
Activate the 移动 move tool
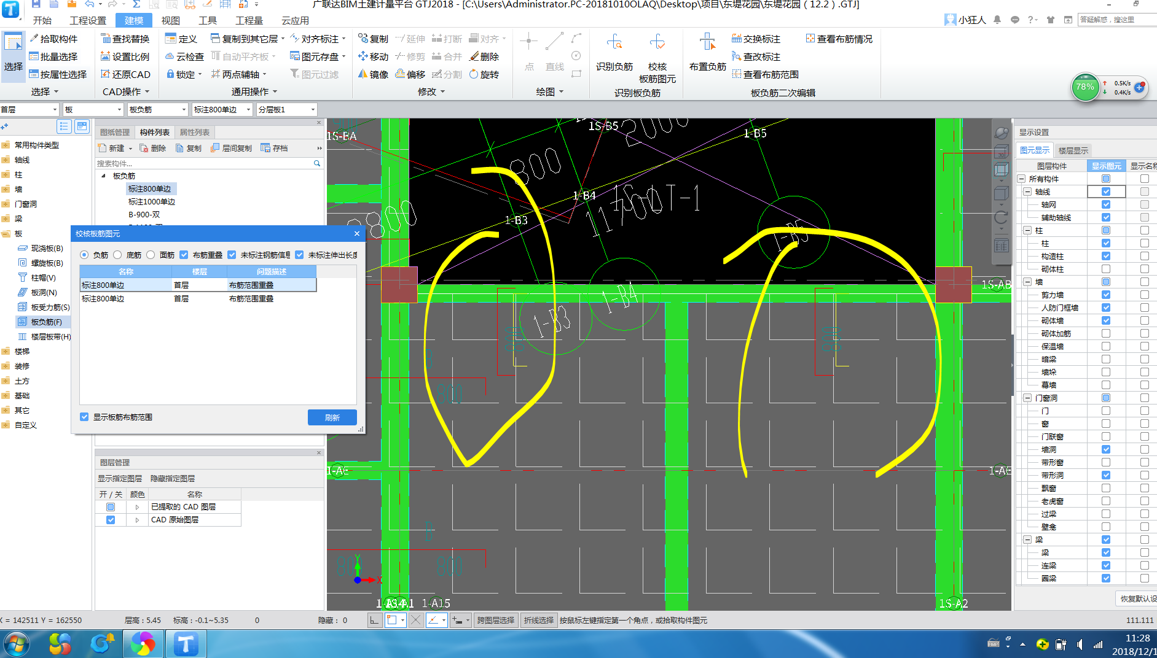pyautogui.click(x=373, y=56)
